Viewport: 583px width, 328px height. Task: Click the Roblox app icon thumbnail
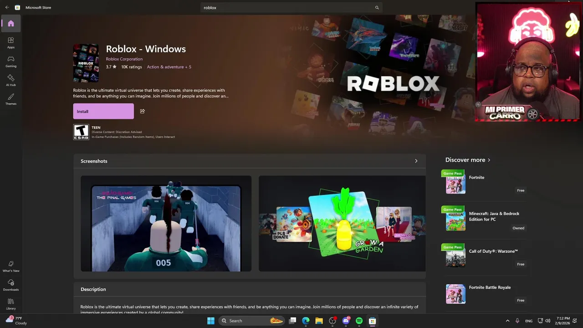click(86, 63)
